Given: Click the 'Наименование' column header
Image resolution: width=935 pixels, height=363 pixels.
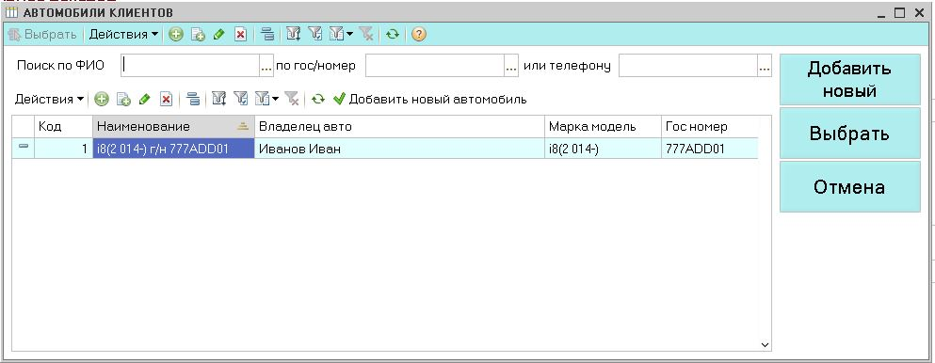Looking at the screenshot, I should 173,126.
